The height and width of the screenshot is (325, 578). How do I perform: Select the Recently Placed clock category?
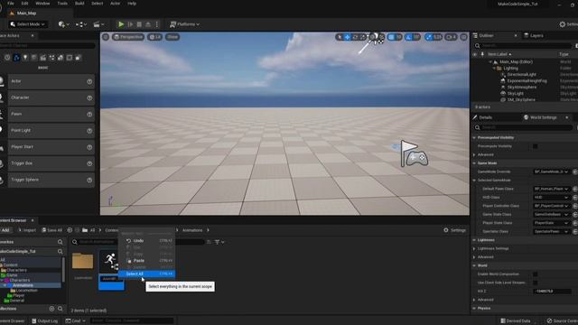[7, 58]
